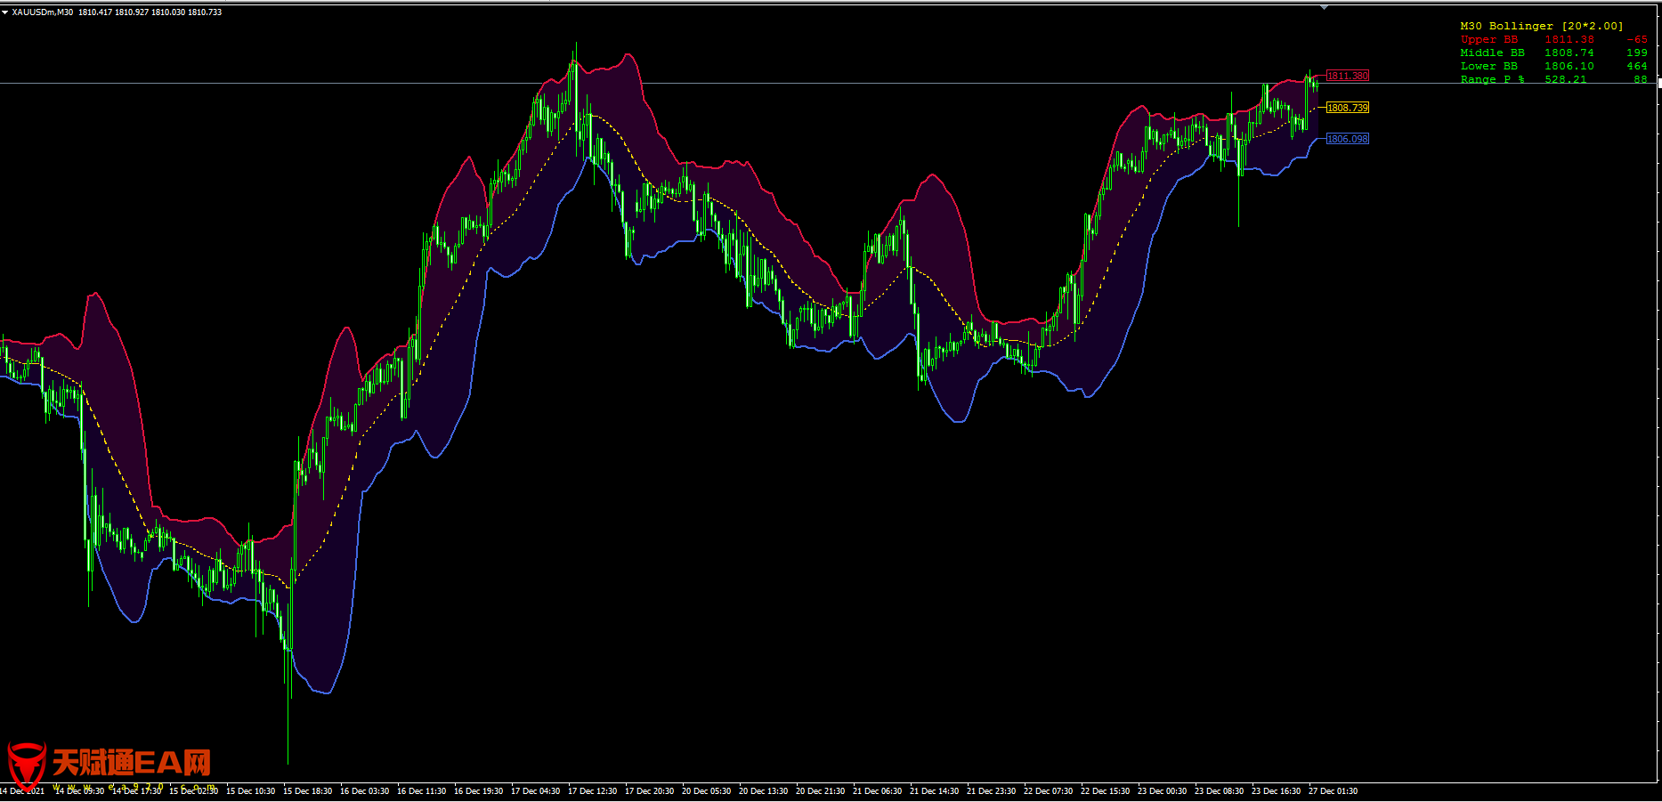Image resolution: width=1662 pixels, height=802 pixels.
Task: Click the 20 Dec 05:30 time label
Action: (x=707, y=790)
